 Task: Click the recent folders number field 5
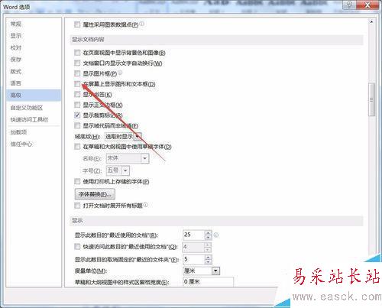(194, 260)
